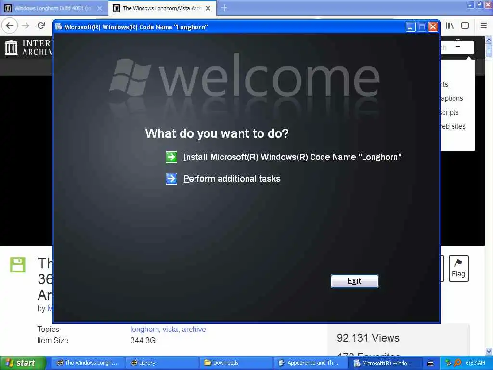Close the Windows Longhorn Build 4051 tab
493x370 pixels.
coord(99,8)
